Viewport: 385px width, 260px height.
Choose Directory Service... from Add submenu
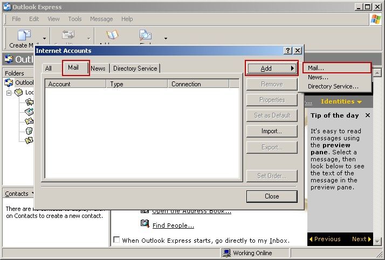click(335, 86)
